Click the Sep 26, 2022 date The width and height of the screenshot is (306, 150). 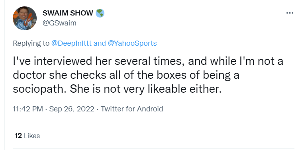[72, 109]
